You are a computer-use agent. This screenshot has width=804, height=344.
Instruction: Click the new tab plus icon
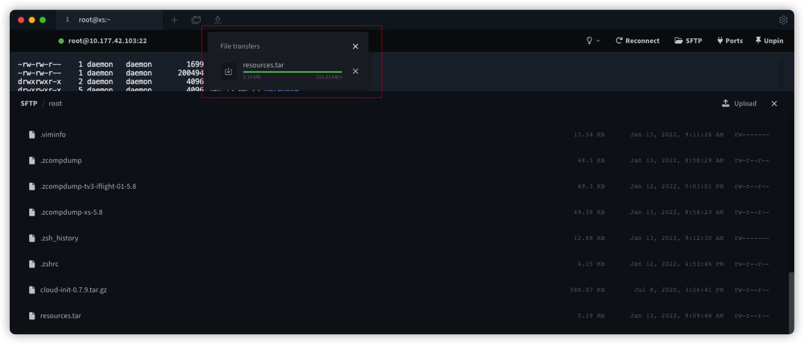[174, 20]
